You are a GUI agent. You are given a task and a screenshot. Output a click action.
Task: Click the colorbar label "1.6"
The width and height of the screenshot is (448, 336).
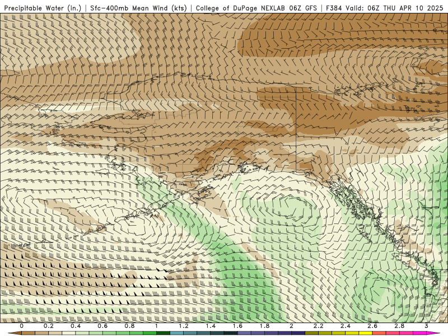pos(237,326)
